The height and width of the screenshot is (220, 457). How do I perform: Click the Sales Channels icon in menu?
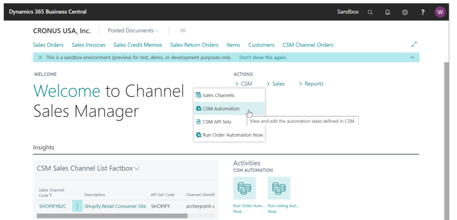tap(199, 95)
